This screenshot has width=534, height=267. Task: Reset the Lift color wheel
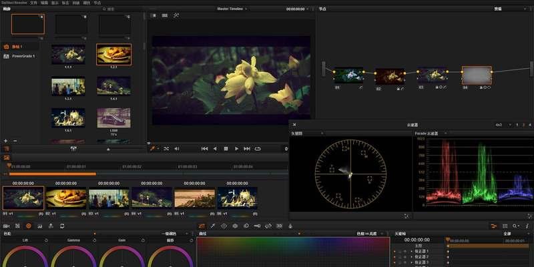point(46,240)
